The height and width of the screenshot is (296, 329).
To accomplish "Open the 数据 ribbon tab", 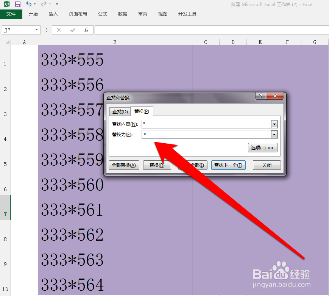I will point(123,14).
